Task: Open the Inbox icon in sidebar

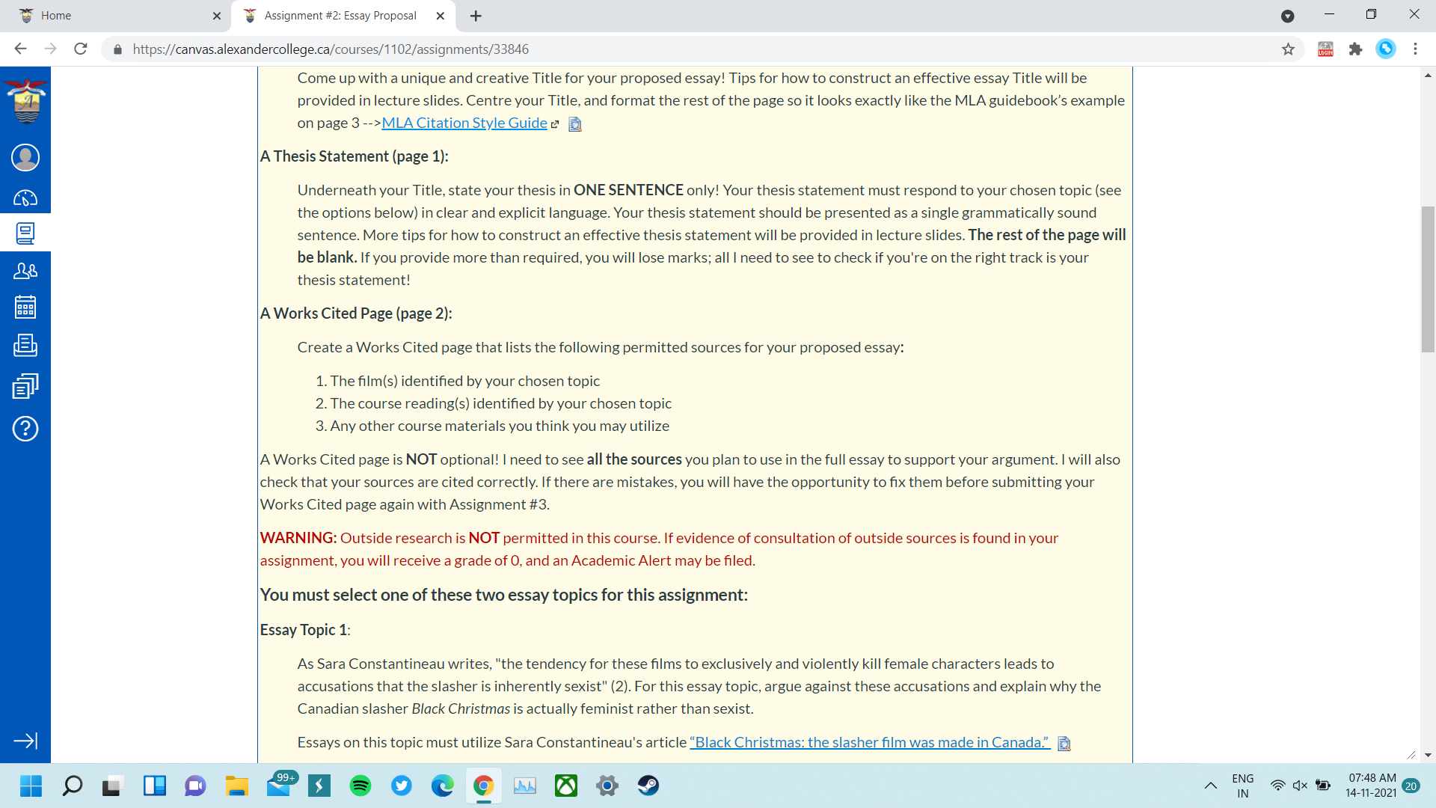Action: 25,345
